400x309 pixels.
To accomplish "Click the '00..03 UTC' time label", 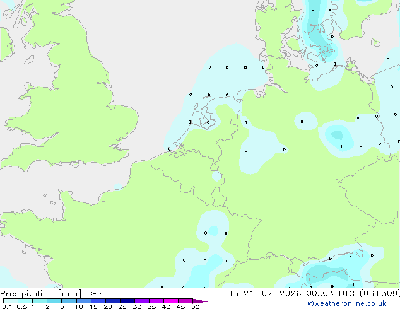I will pyautogui.click(x=331, y=294).
